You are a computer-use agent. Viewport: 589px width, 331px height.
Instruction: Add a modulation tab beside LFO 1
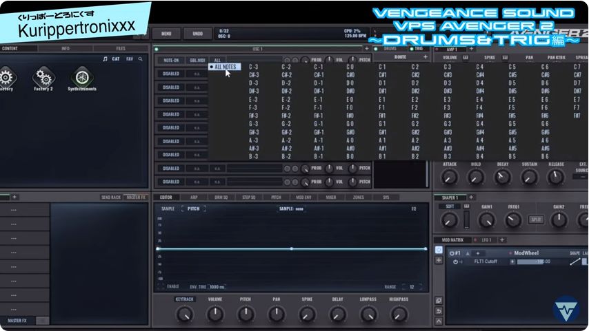502,240
